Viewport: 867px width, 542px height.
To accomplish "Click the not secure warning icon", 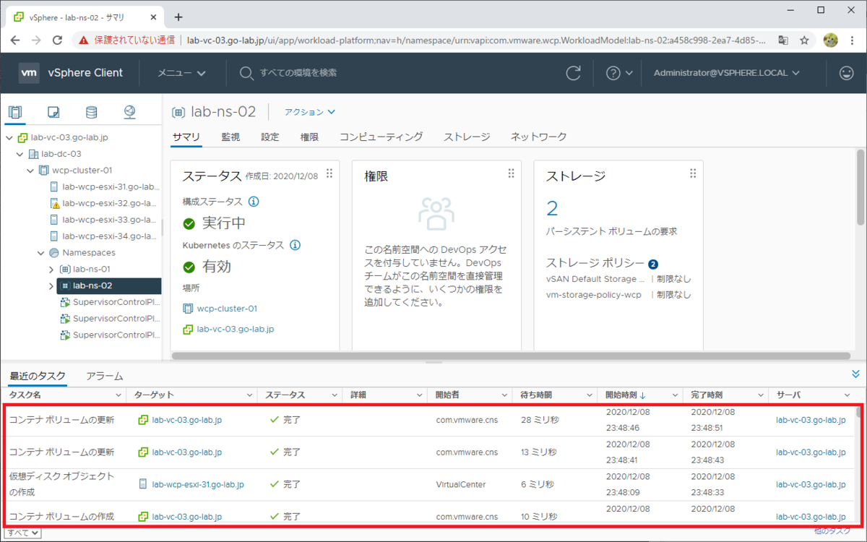I will (x=85, y=40).
